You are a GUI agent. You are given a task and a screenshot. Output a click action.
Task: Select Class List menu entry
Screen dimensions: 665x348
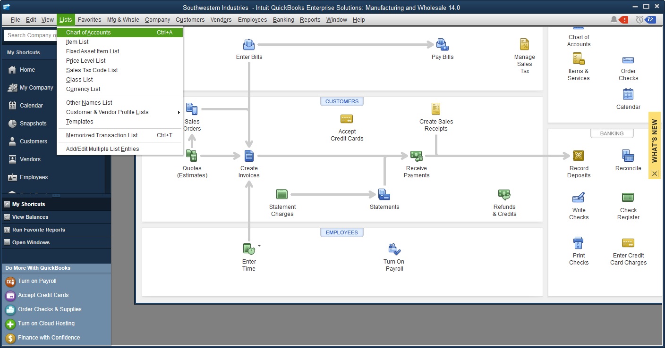click(119, 80)
